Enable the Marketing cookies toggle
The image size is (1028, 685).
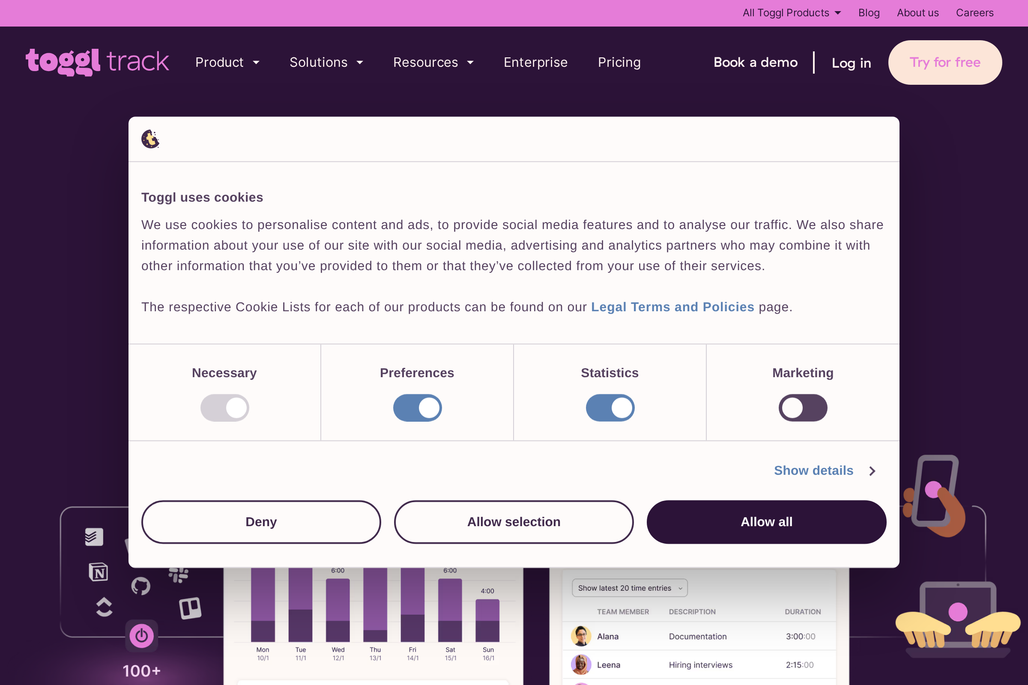pyautogui.click(x=802, y=408)
